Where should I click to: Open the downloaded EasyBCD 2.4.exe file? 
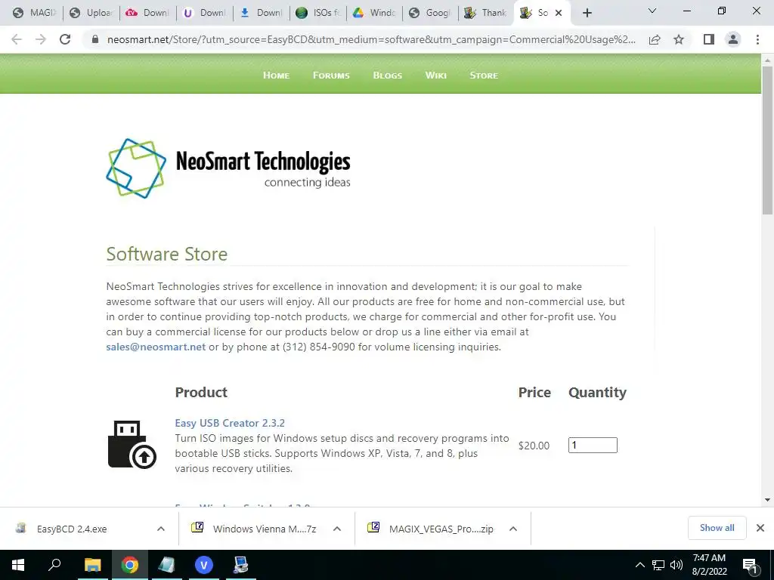point(72,529)
